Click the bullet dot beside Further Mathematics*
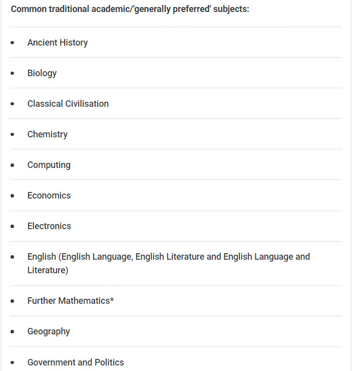Screen dimensions: 352x371 13,301
